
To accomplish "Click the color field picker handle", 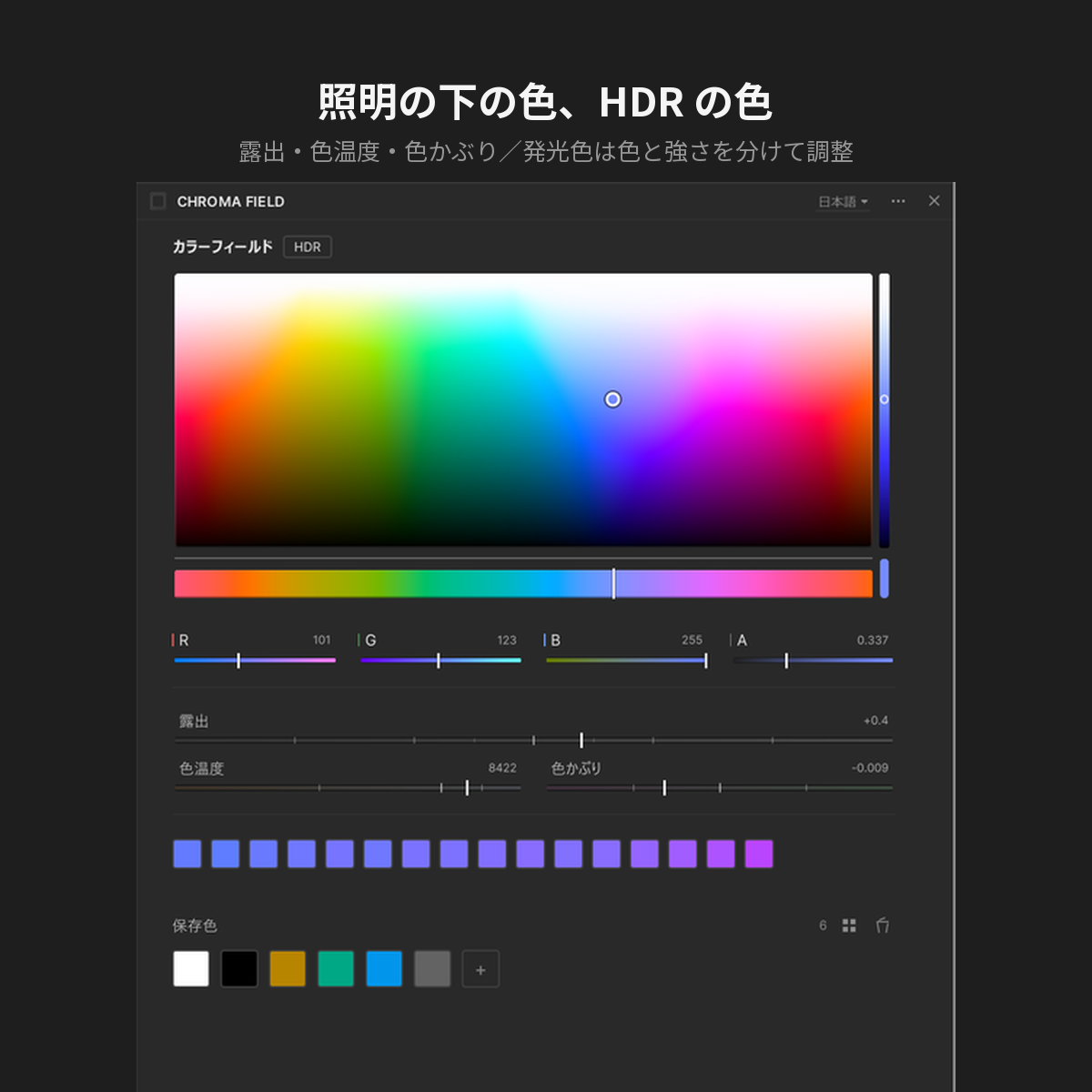I will [x=612, y=399].
